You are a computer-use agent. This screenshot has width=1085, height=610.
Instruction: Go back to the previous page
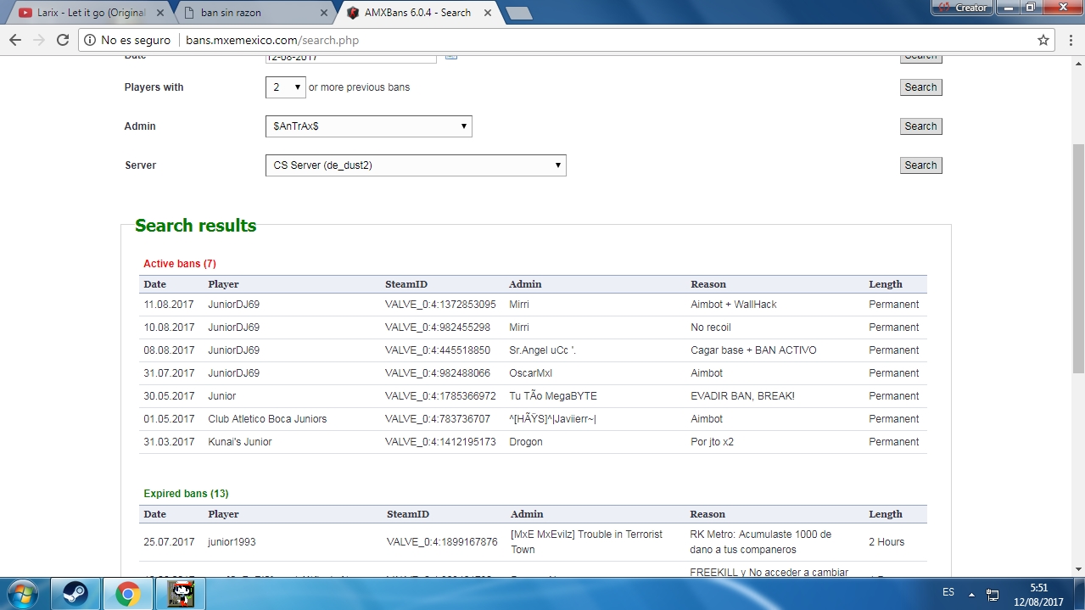16,40
